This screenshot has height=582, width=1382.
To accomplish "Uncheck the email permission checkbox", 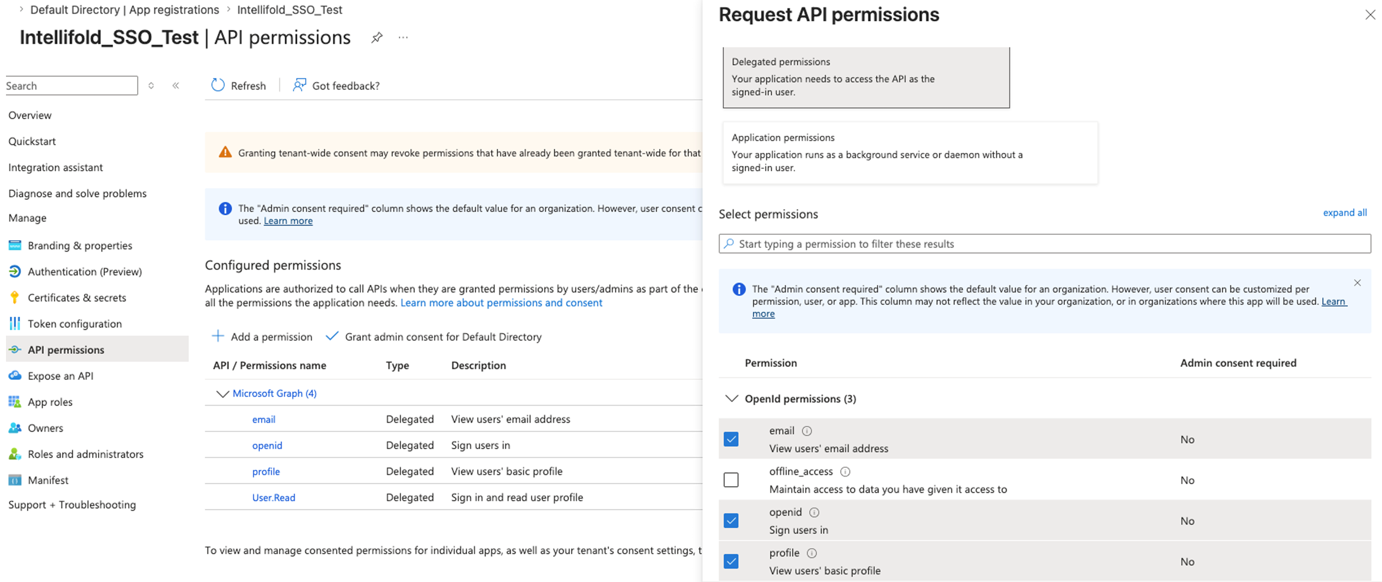I will (x=731, y=439).
